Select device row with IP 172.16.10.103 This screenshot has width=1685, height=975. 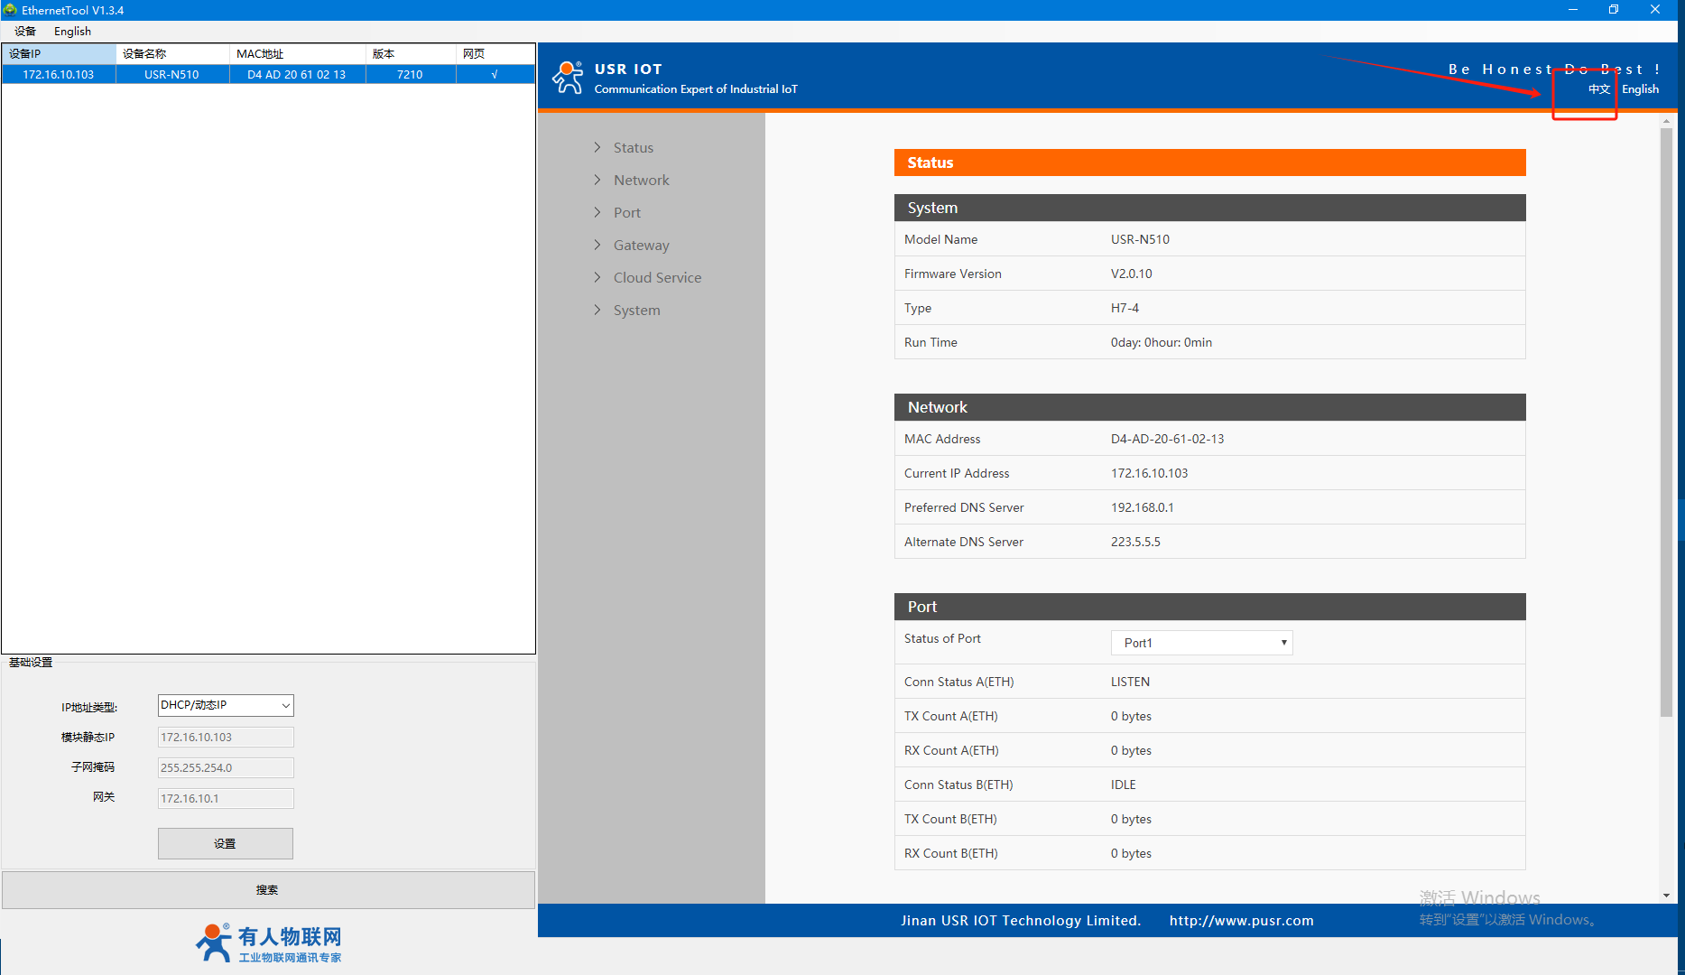[59, 75]
